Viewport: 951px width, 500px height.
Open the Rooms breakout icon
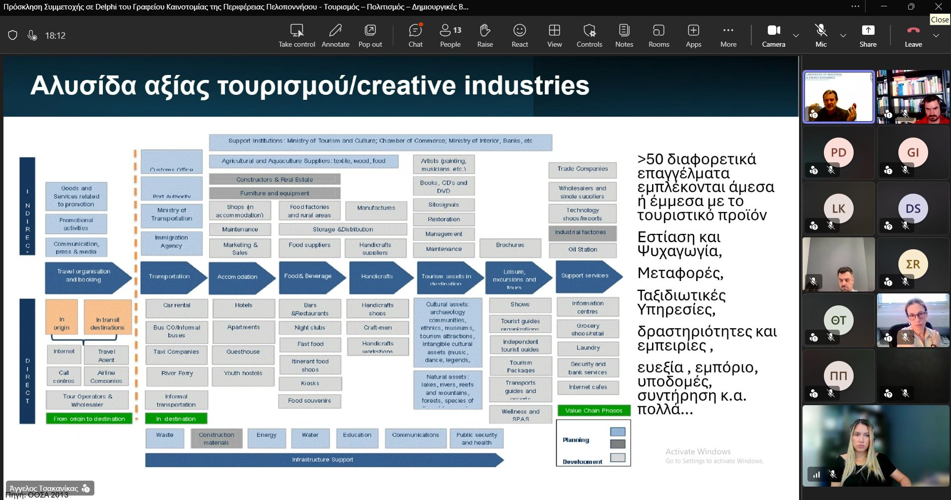pos(658,30)
